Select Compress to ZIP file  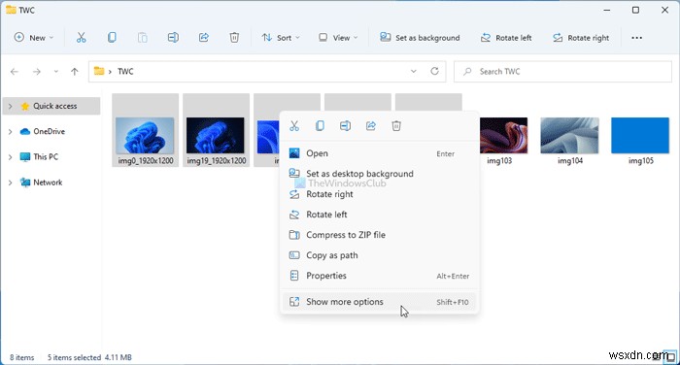(379, 235)
